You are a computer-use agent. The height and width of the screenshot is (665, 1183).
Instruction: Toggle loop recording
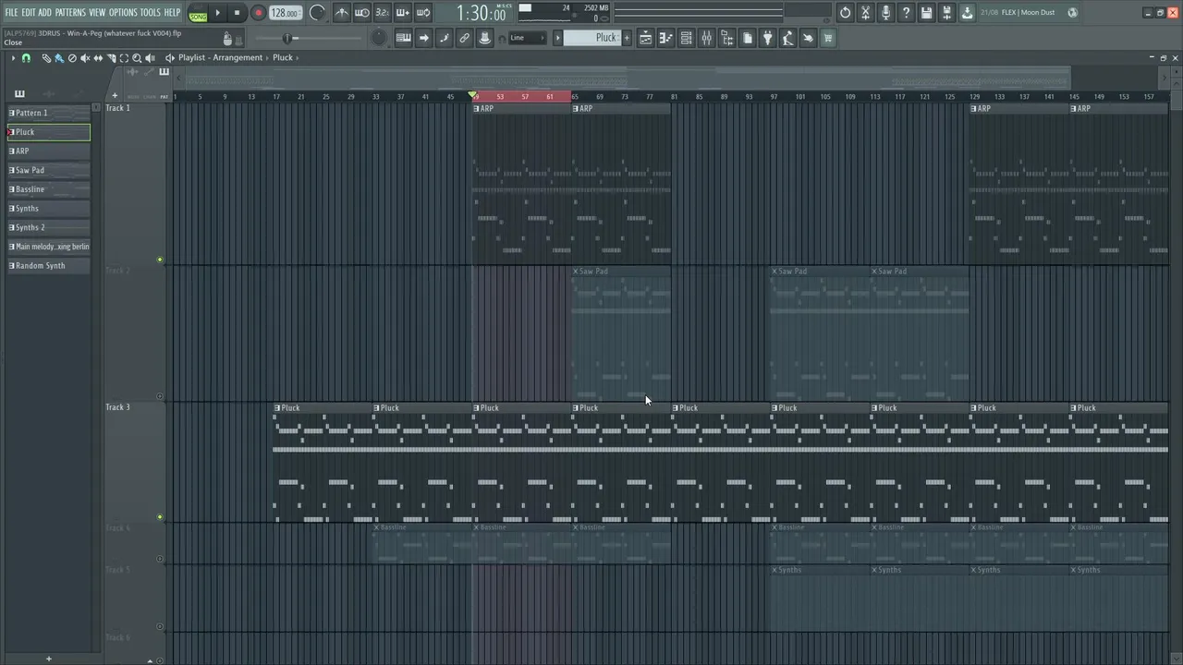click(423, 13)
